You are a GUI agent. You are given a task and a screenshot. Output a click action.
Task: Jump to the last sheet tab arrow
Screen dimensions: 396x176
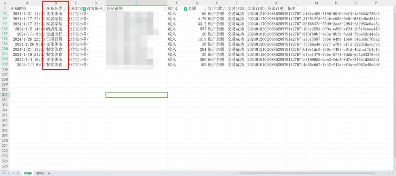click(18, 173)
